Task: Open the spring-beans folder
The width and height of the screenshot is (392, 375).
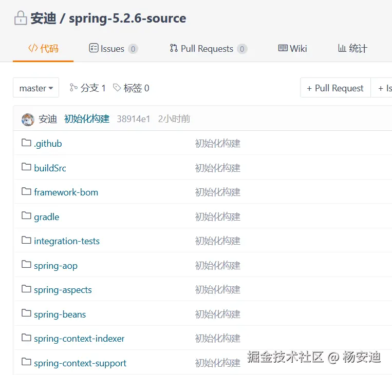Action: point(60,314)
